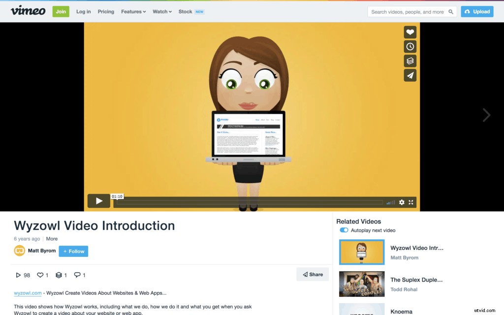View video likes via the heart stat icon
This screenshot has width=504, height=315.
click(39, 275)
